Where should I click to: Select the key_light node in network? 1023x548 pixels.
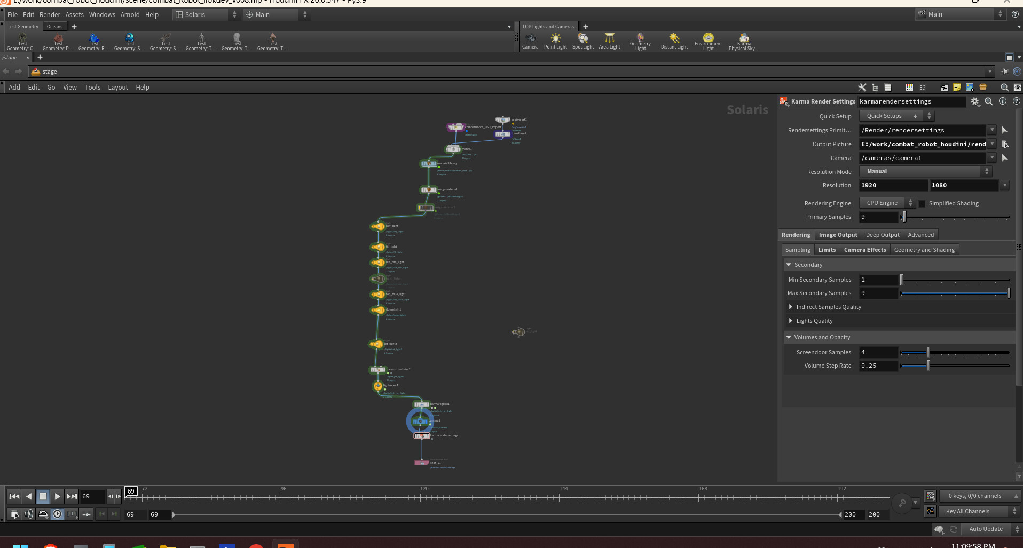(378, 226)
